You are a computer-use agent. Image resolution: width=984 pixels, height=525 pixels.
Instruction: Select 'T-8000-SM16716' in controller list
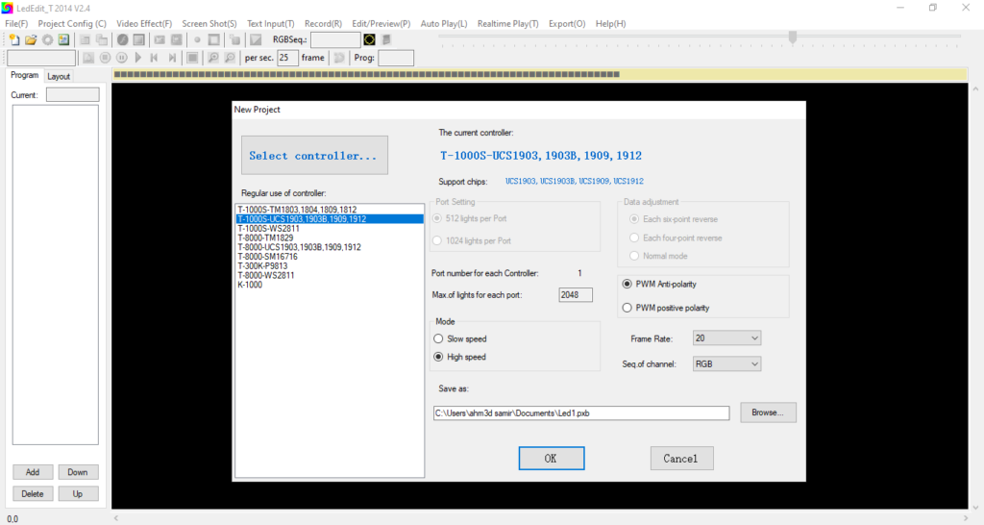click(330, 257)
